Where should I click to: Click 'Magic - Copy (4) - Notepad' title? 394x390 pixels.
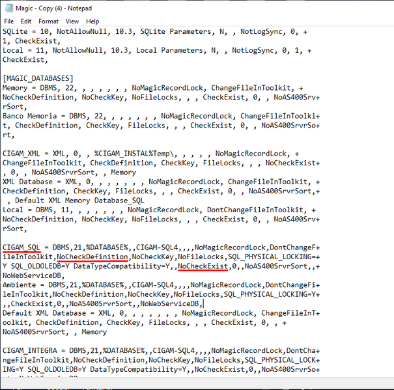click(53, 8)
